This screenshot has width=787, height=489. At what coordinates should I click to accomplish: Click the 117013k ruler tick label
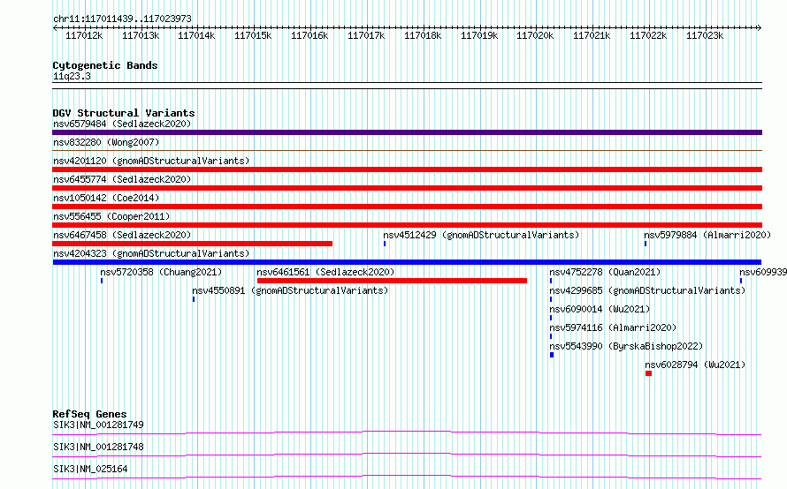(x=141, y=35)
